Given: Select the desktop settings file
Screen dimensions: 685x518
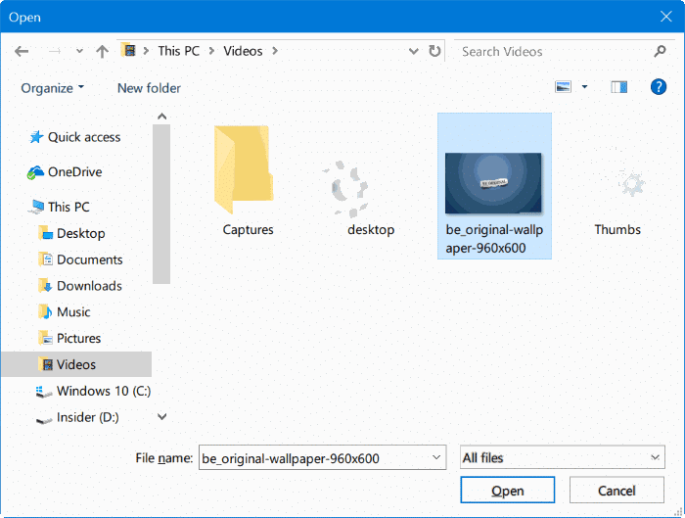Looking at the screenshot, I should 371,198.
